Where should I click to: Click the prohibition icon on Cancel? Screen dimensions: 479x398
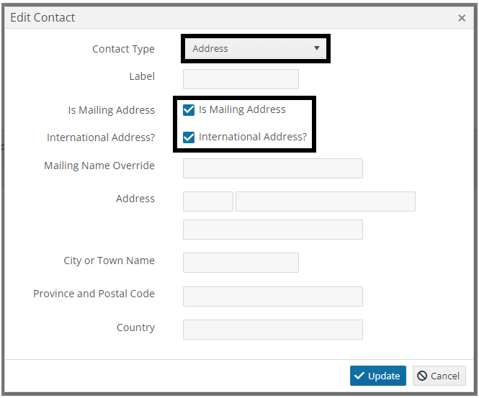[422, 376]
